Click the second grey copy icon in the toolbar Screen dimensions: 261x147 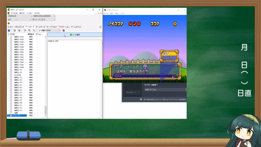(x=19, y=30)
